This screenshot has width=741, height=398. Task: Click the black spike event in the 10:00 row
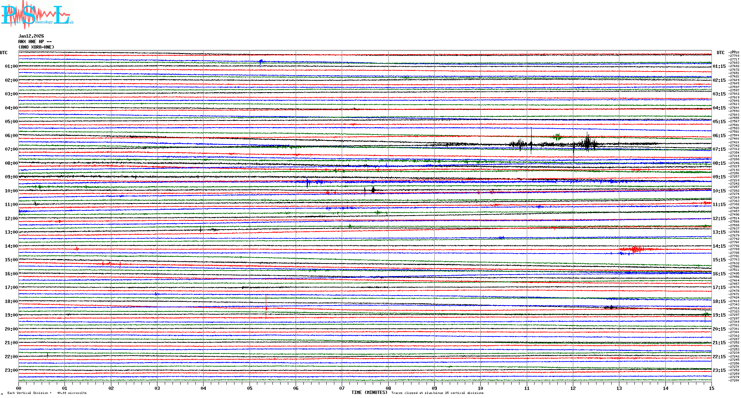(x=373, y=190)
